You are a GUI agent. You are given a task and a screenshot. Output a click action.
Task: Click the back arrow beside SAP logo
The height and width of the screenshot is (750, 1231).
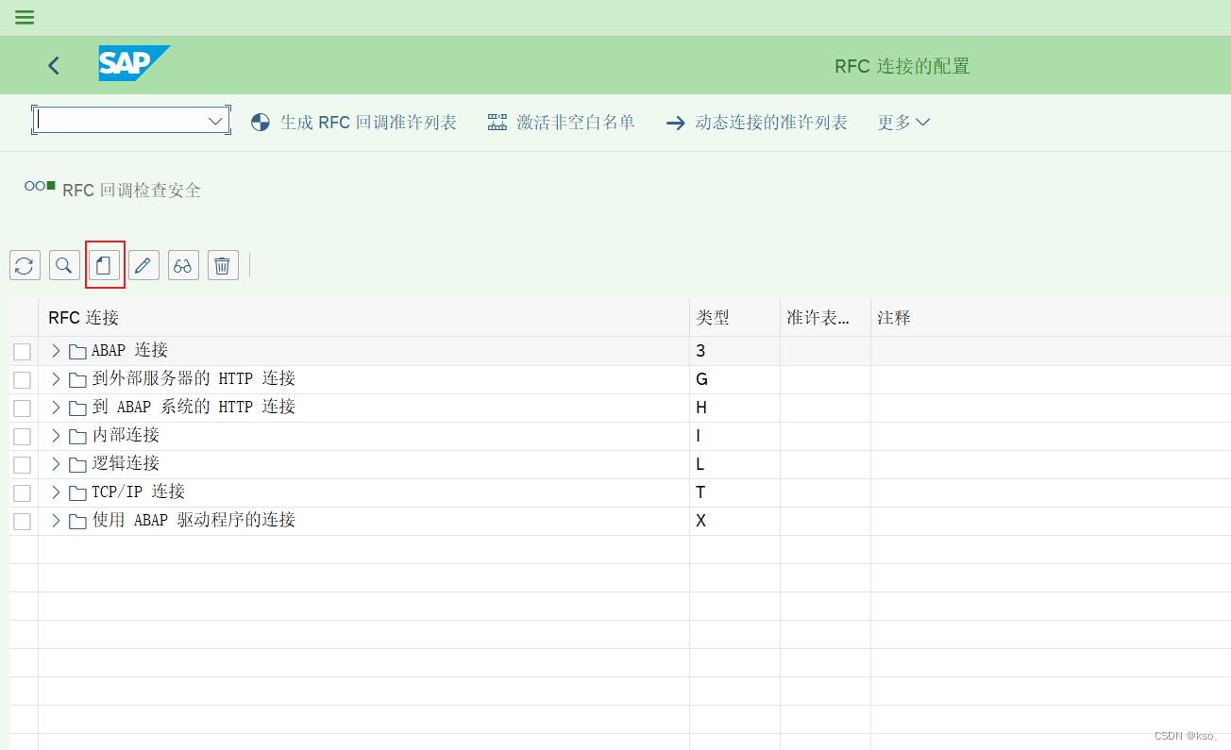pos(53,65)
